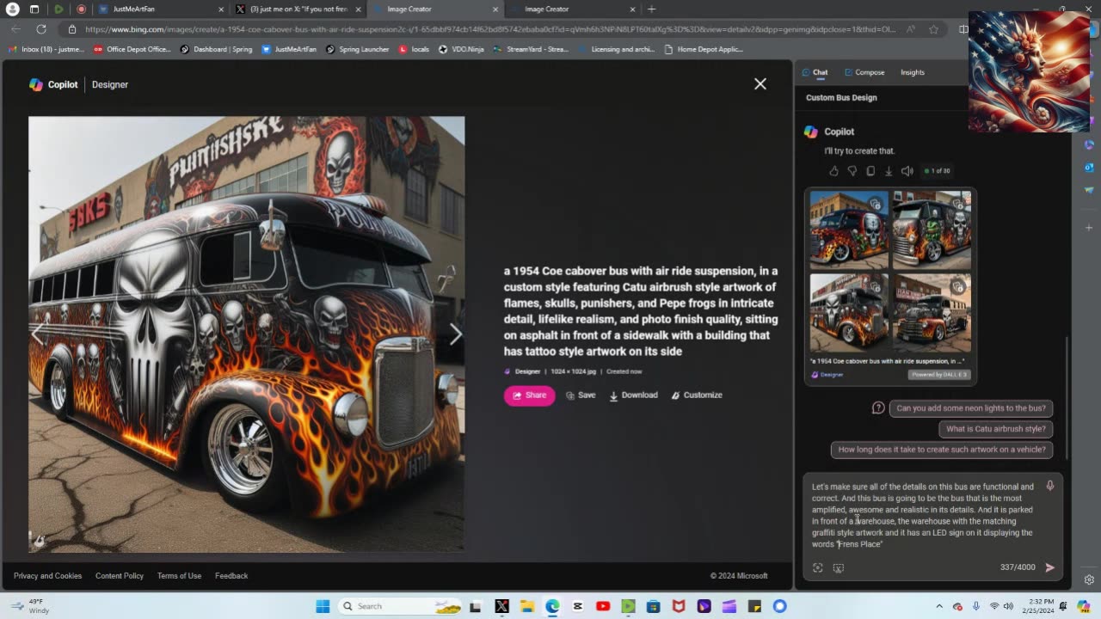This screenshot has height=619, width=1101.
Task: Click Edge sidebar plus icon
Action: tap(1089, 228)
